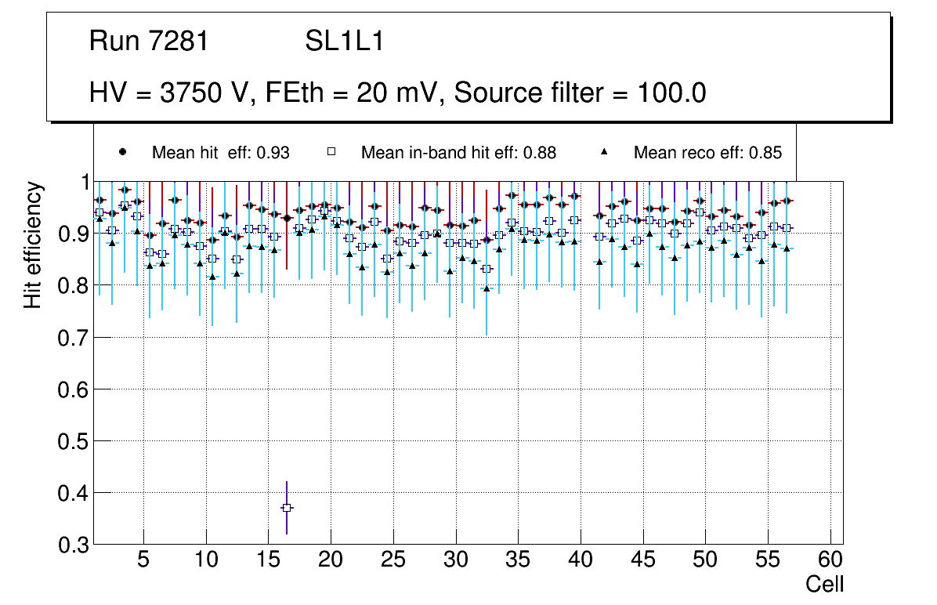Select the y-axis tick label 0.7

coord(74,338)
